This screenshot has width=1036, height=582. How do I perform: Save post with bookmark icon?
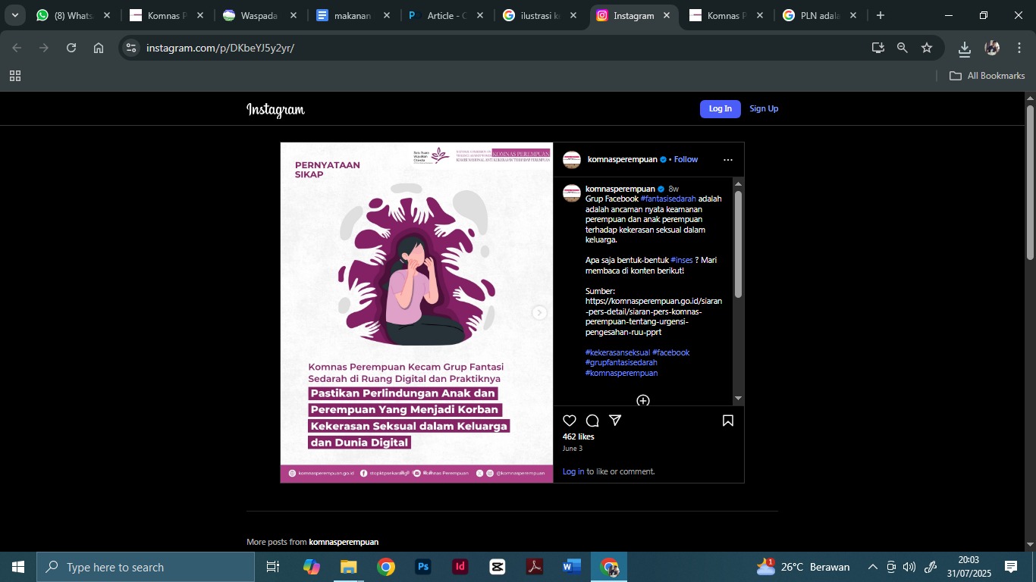[728, 421]
